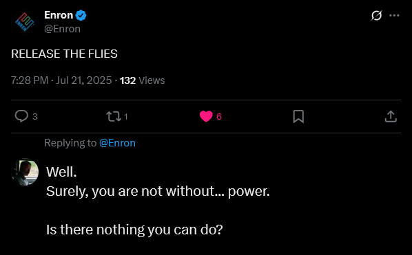Click the reply speech bubble icon

coord(21,116)
